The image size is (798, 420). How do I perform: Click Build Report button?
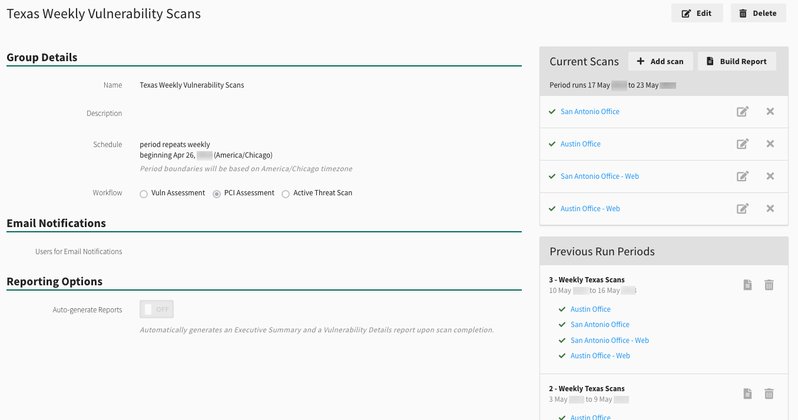pos(736,61)
